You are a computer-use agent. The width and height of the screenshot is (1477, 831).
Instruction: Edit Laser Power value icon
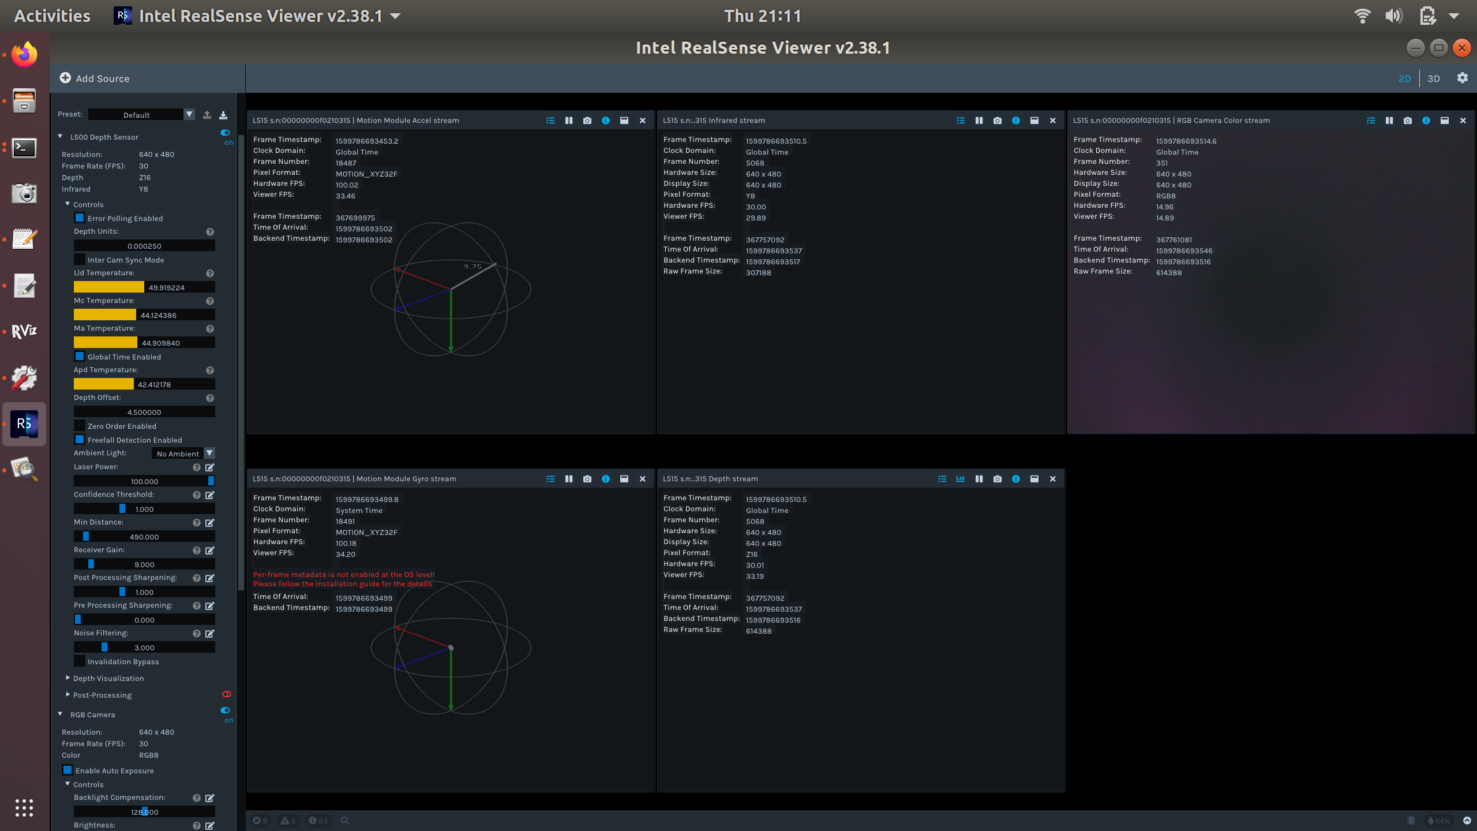tap(210, 467)
